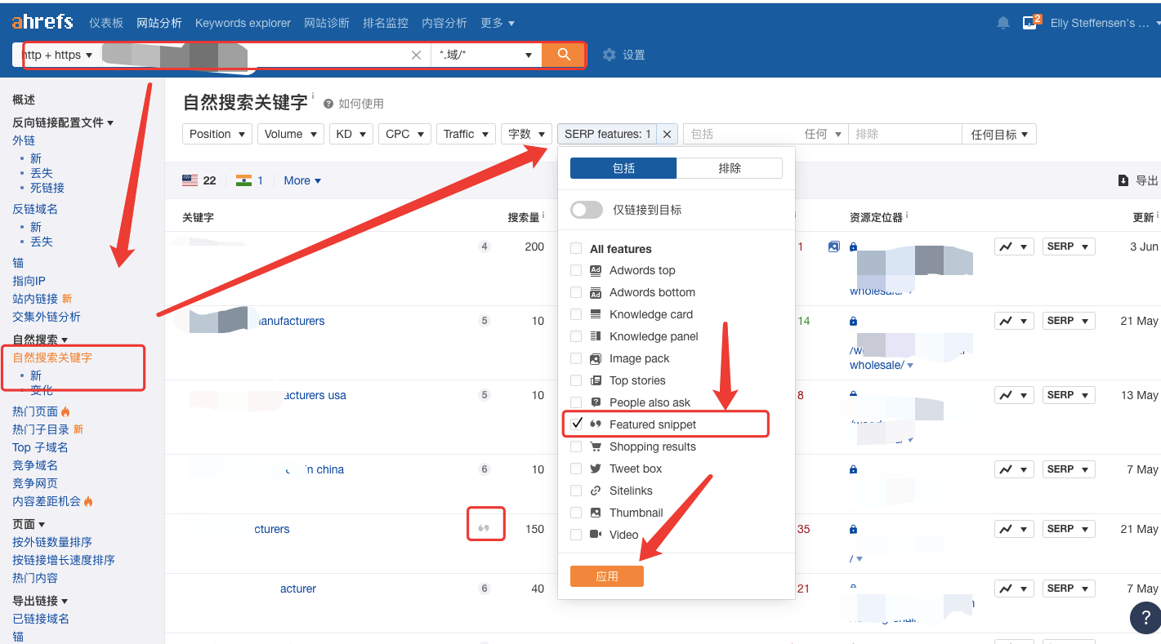Open the Traffic filter dropdown
The width and height of the screenshot is (1161, 644).
(x=466, y=134)
